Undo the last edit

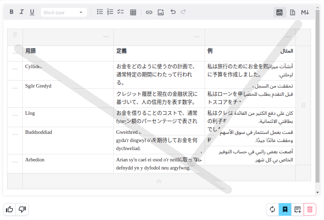click(x=173, y=12)
